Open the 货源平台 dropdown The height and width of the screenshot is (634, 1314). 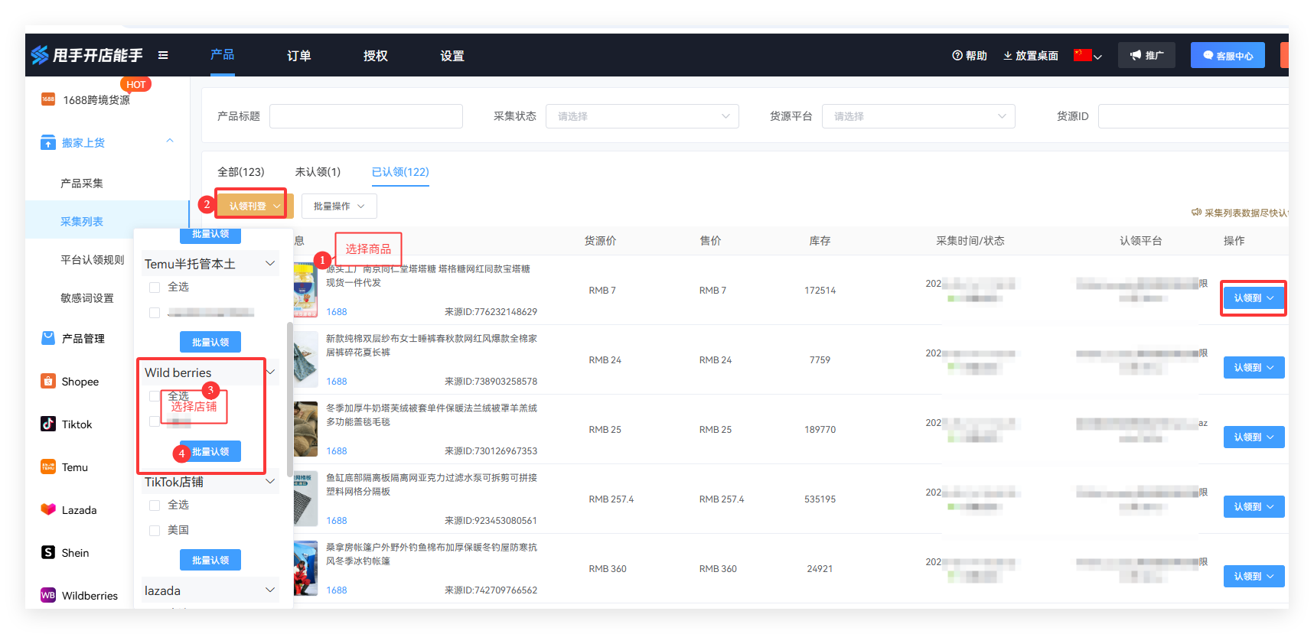[x=918, y=116]
